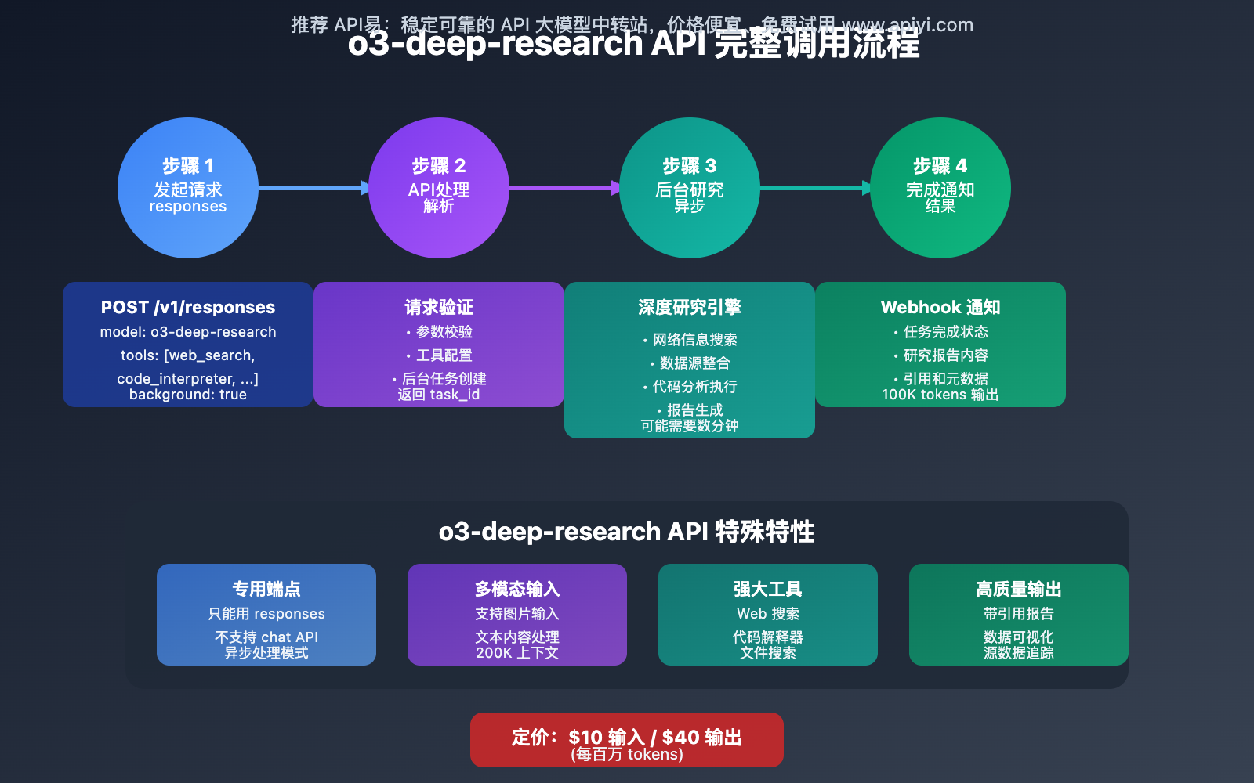Click the 步骤 3 后台研究 circle
1254x783 pixels.
point(690,188)
